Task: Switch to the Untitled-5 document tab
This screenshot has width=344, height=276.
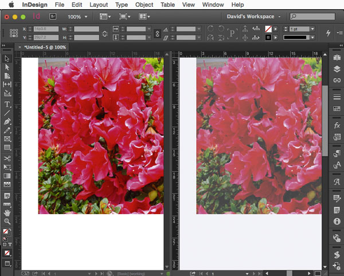Action: coord(44,47)
